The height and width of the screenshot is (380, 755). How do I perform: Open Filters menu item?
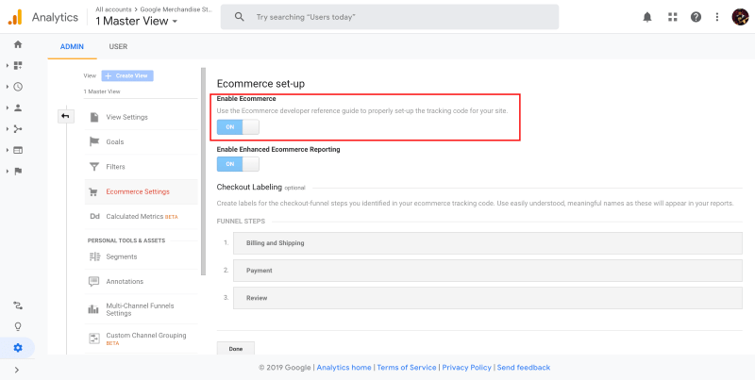pos(141,167)
